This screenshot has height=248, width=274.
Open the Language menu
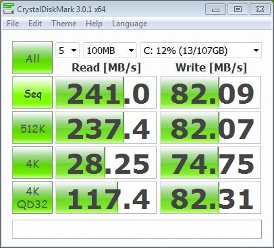(x=130, y=24)
